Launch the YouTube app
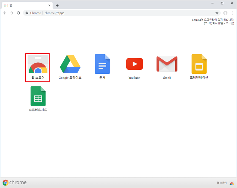Screen dimensions: 237x188 click(x=134, y=64)
